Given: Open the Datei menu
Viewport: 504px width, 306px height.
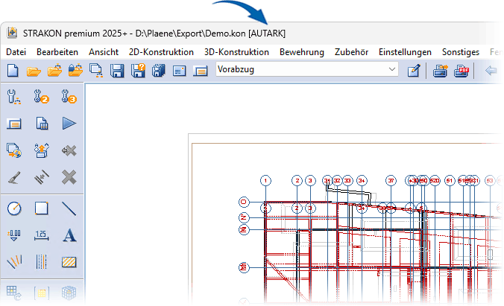Looking at the screenshot, I should 16,52.
